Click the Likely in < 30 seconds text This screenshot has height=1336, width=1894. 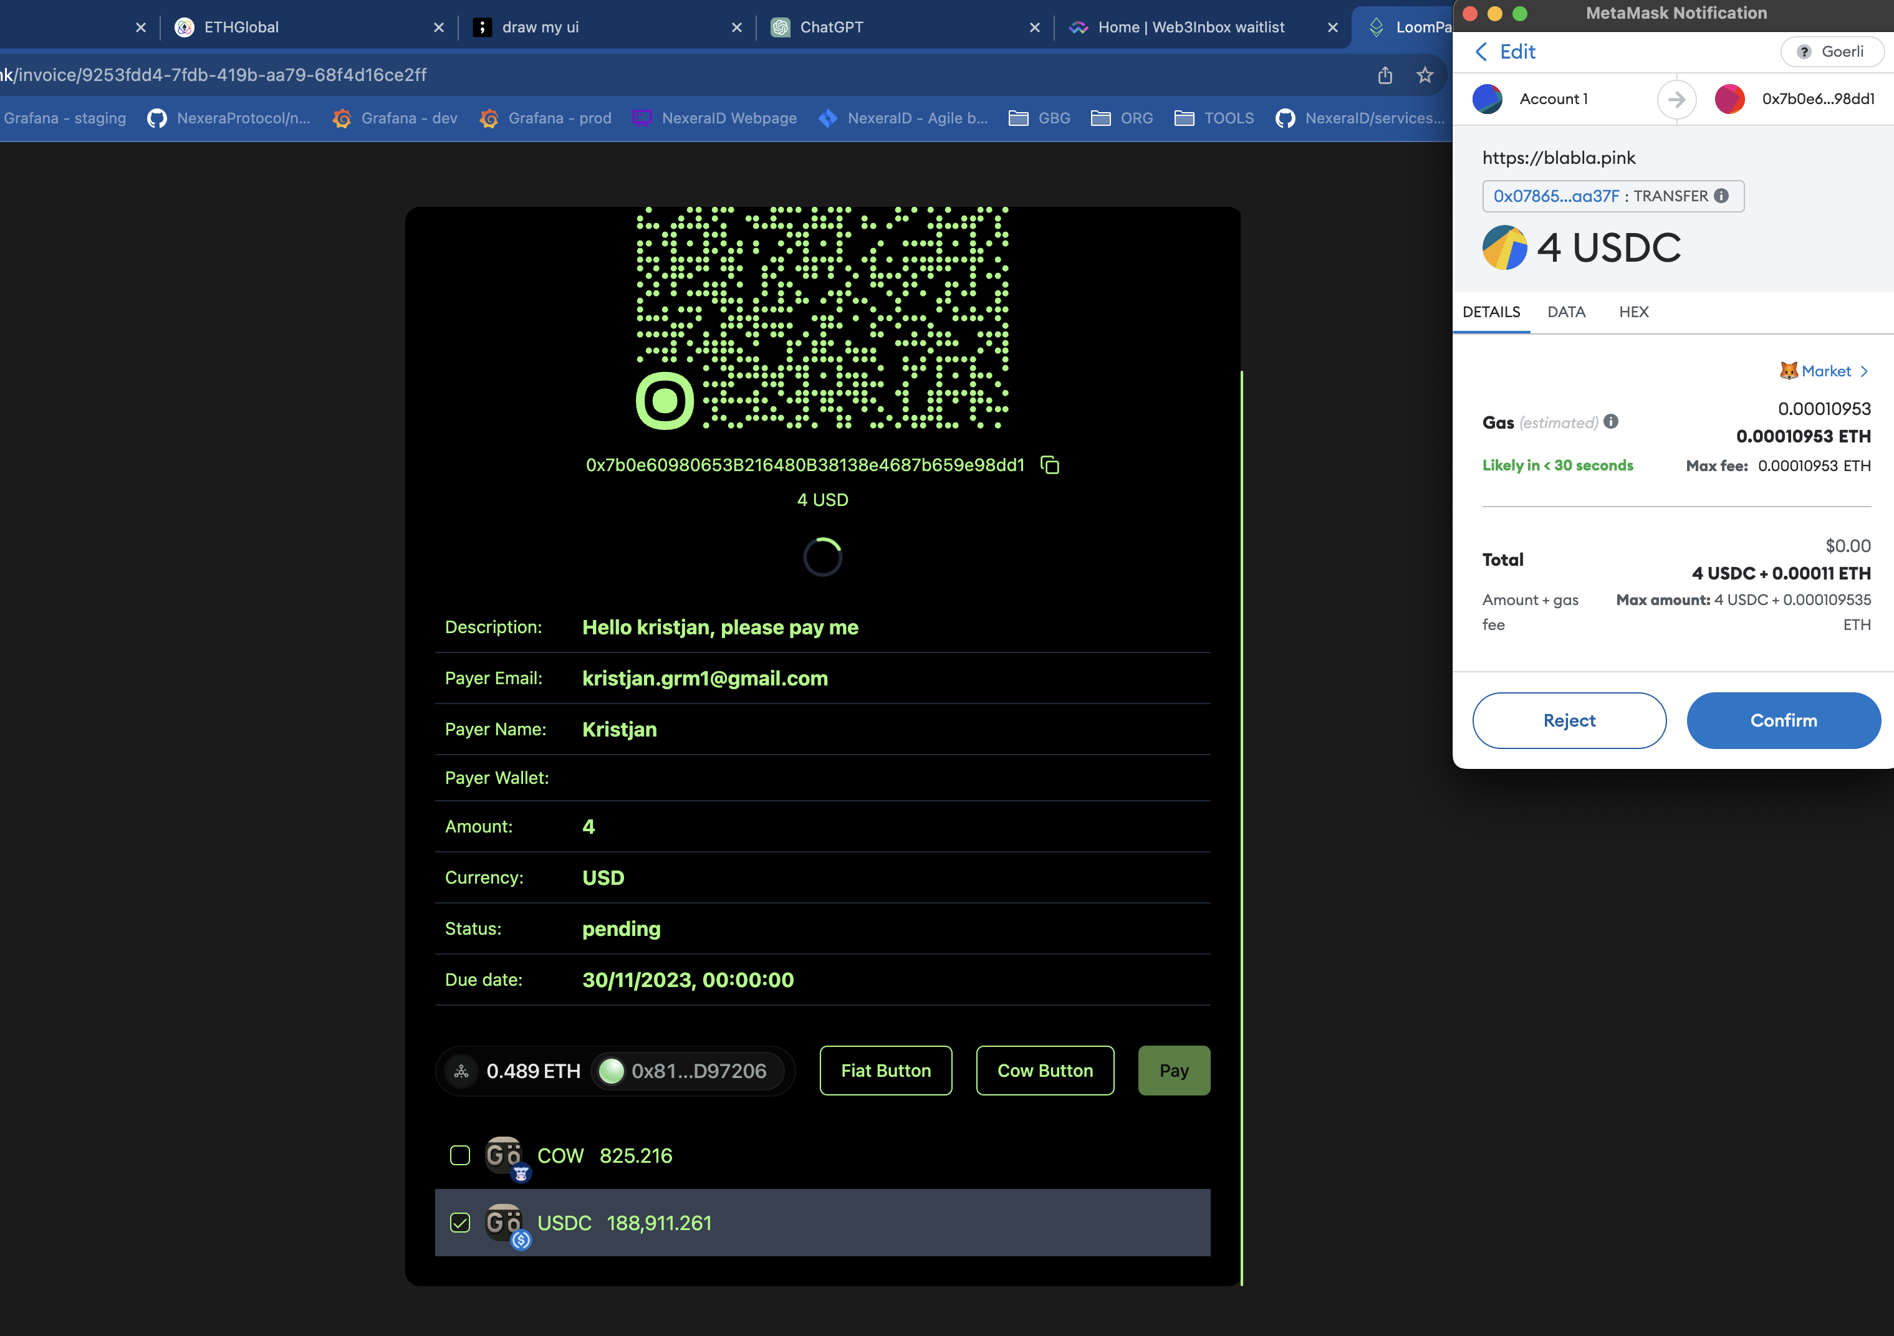1557,465
